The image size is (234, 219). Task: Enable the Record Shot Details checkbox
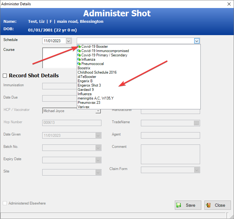coord(5,75)
